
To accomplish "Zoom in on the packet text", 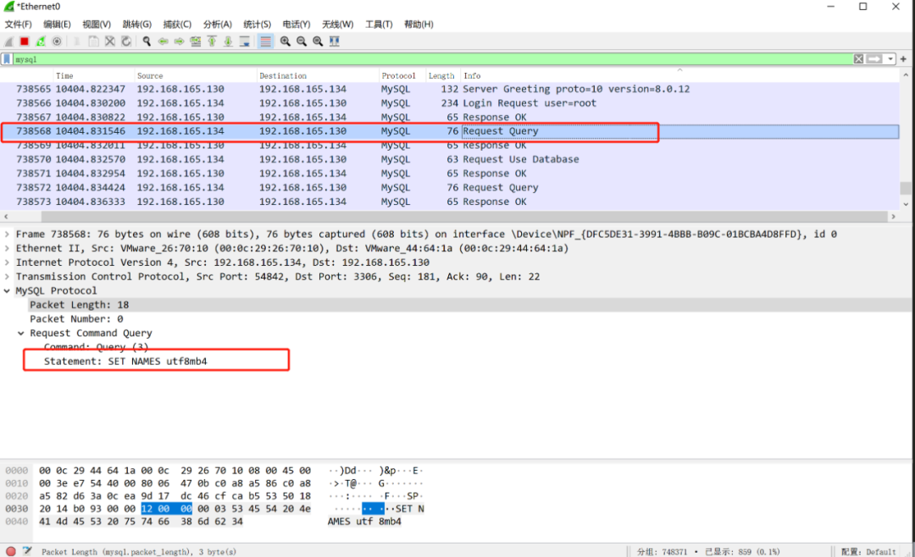I will pyautogui.click(x=286, y=41).
